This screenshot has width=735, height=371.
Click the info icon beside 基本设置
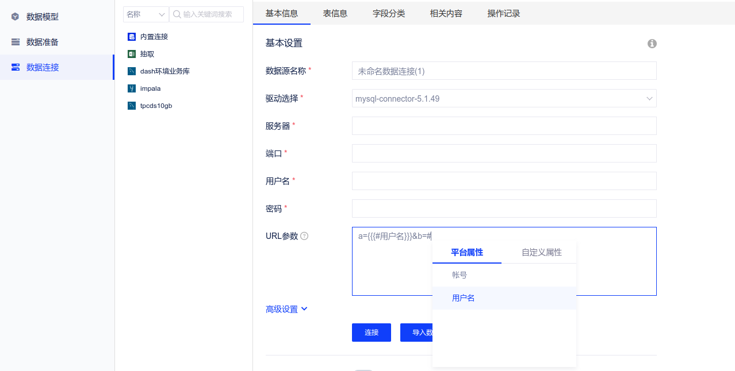[x=652, y=44]
